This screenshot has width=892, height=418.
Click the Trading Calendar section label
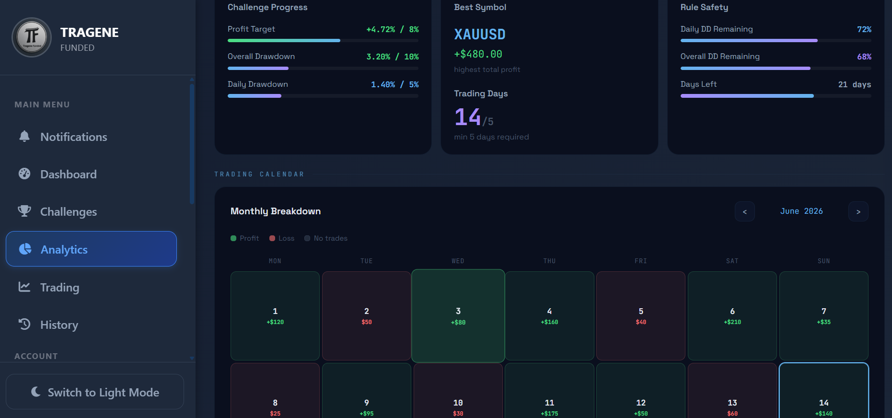pyautogui.click(x=259, y=174)
